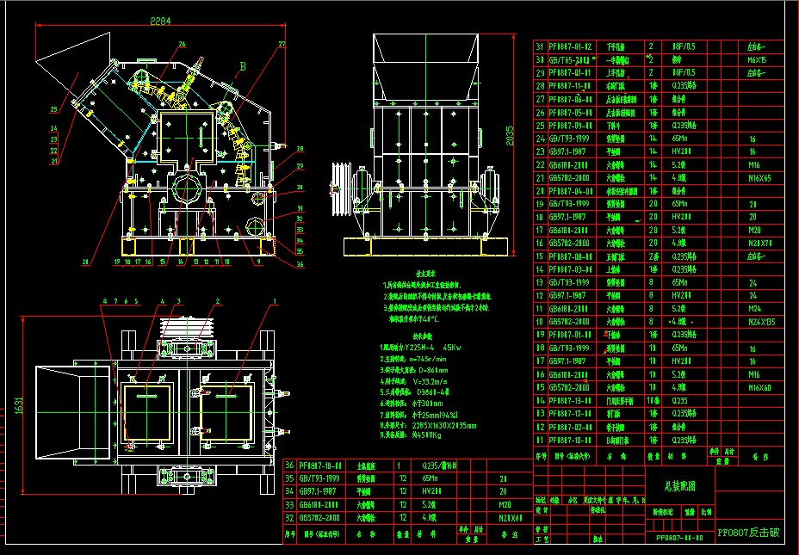Select the part code ending -11- in row 28

(570, 85)
